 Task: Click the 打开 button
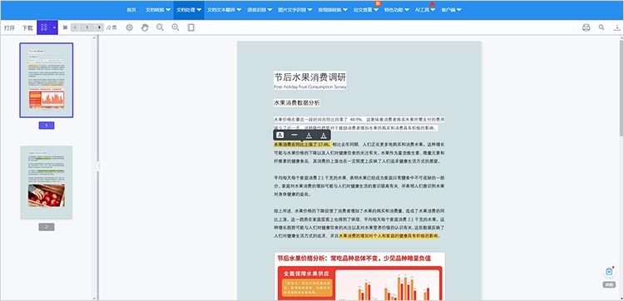pyautogui.click(x=9, y=27)
